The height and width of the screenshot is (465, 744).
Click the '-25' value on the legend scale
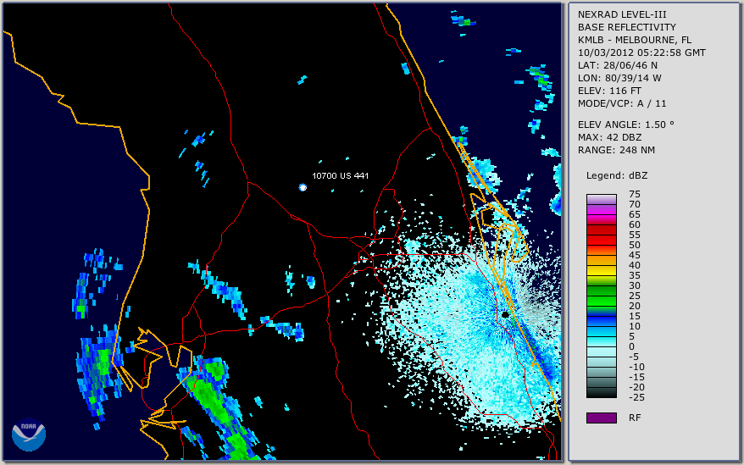tap(636, 397)
